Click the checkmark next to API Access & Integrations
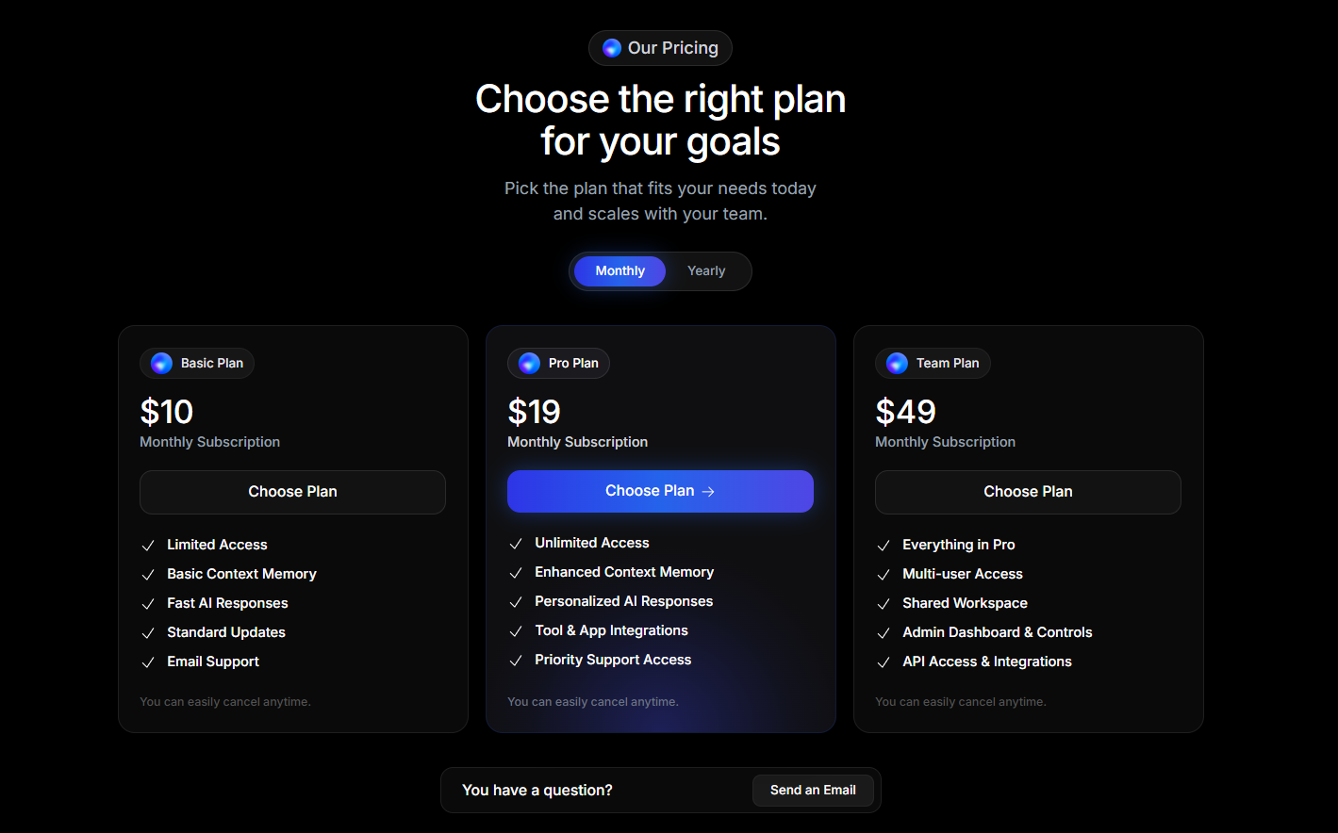The width and height of the screenshot is (1338, 833). tap(884, 662)
